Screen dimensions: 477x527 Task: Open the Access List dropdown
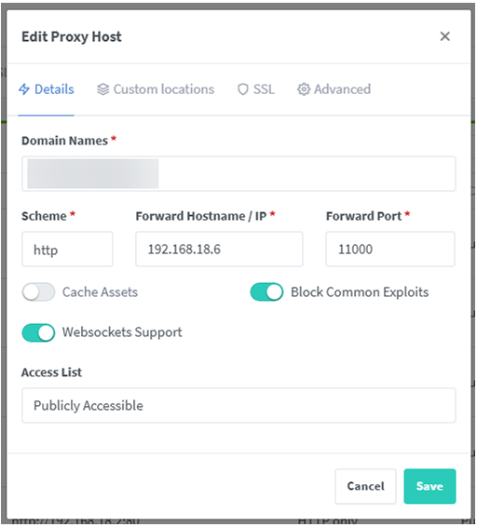pos(238,405)
